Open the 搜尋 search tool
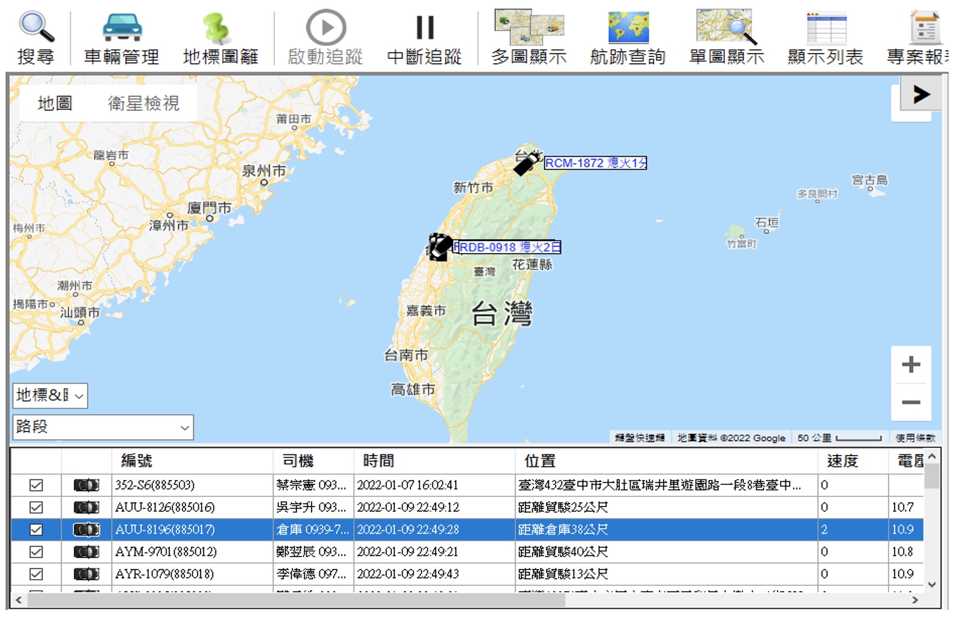Viewport: 954px width, 617px height. [x=36, y=38]
